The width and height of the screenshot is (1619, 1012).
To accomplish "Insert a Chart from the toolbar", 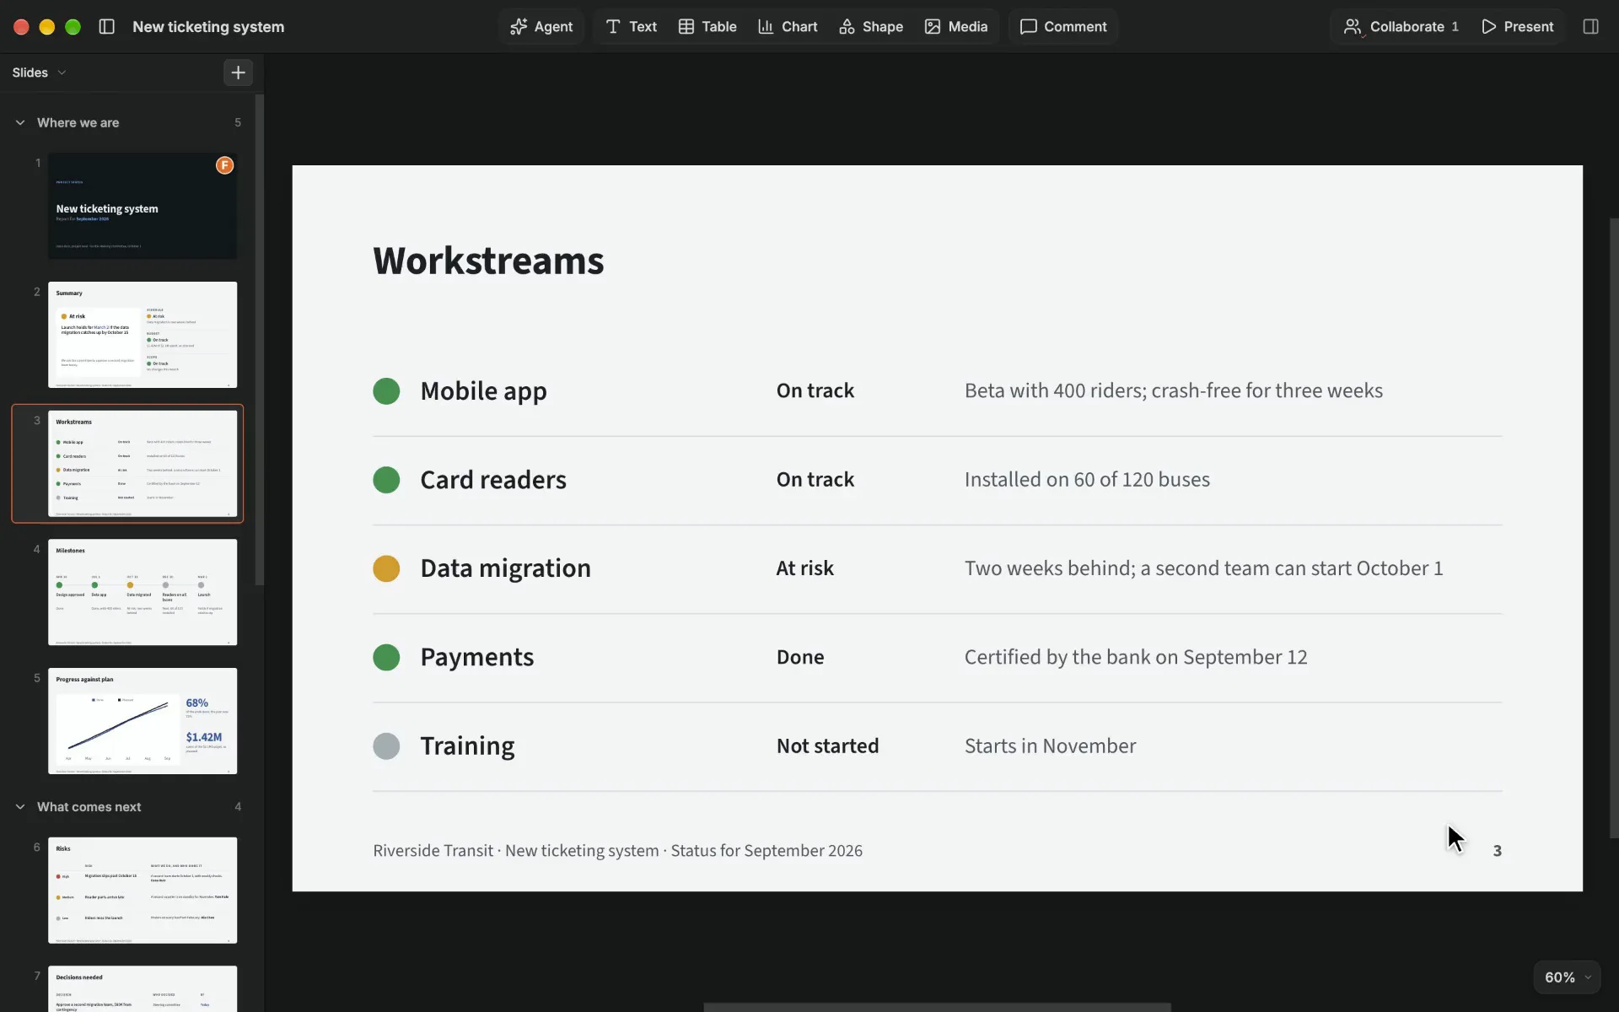I will [788, 27].
